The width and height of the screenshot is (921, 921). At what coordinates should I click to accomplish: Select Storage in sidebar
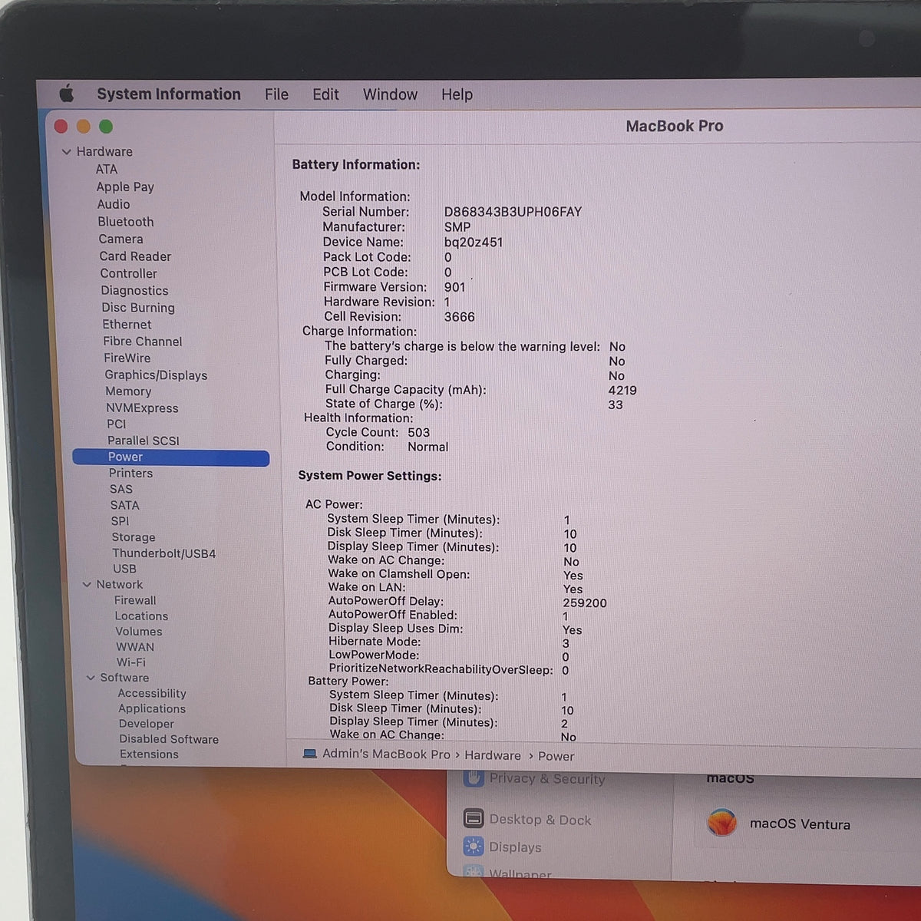coord(134,537)
